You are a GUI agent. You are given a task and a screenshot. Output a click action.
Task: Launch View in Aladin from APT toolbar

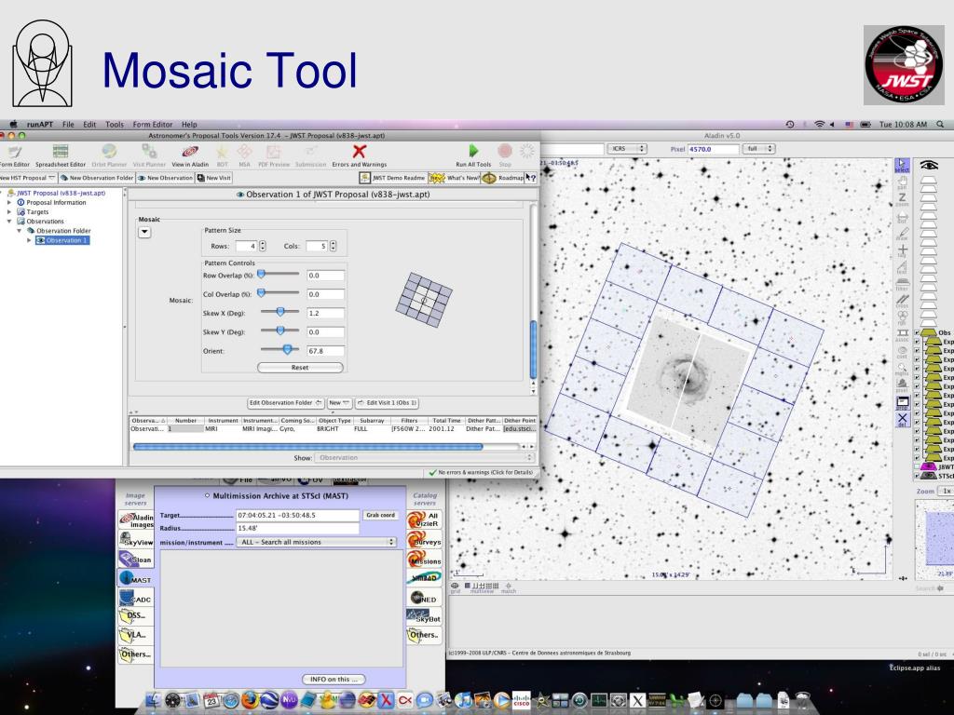(x=190, y=155)
